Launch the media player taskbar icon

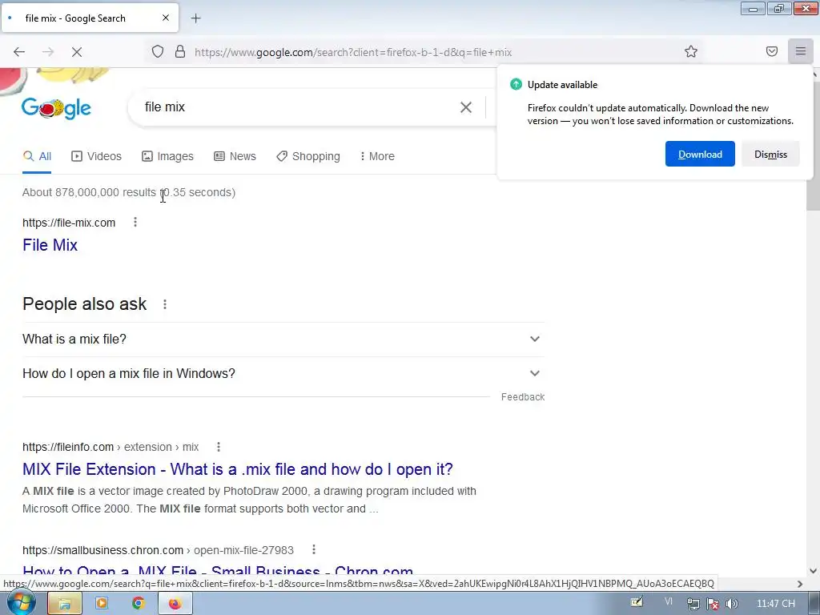click(x=102, y=604)
